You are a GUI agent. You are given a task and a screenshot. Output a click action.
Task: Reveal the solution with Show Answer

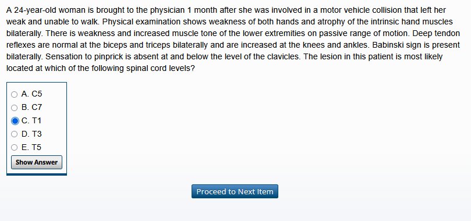pos(37,162)
